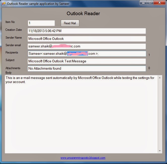The height and width of the screenshot is (164, 167).
Task: Click the Sender email text box
Action: pos(87,46)
